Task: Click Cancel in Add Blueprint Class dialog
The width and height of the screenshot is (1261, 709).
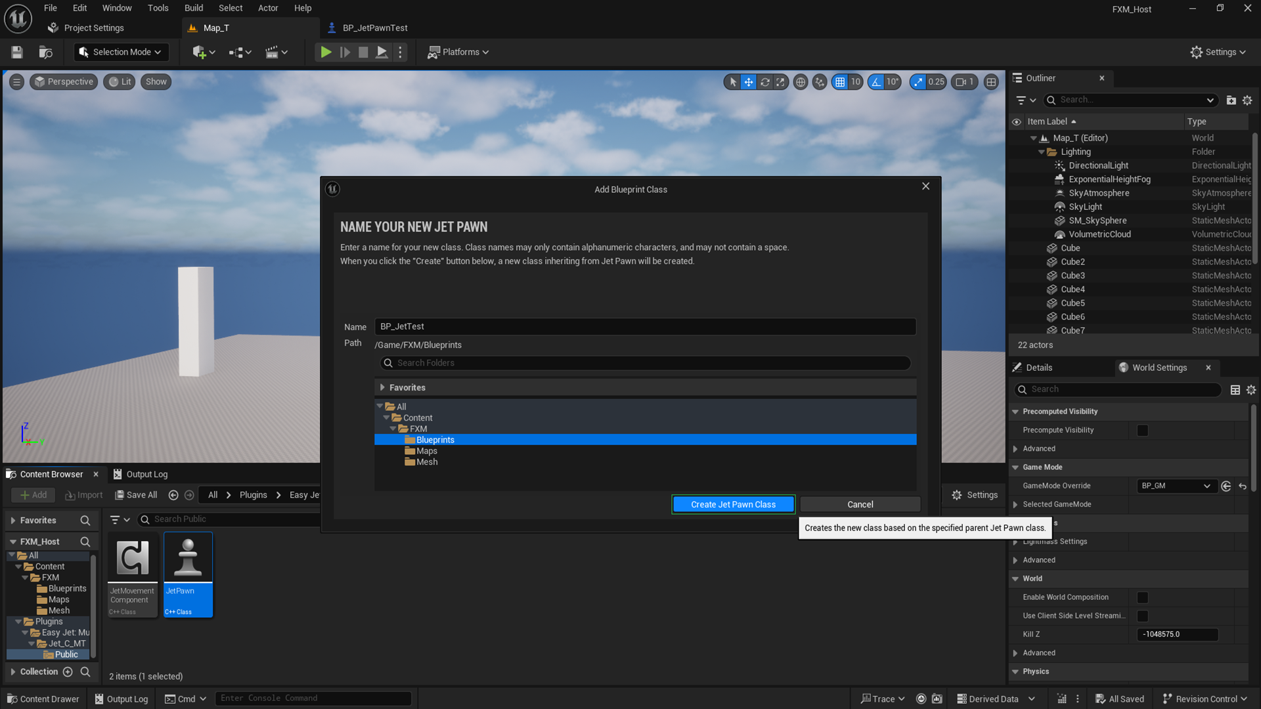Action: coord(860,505)
